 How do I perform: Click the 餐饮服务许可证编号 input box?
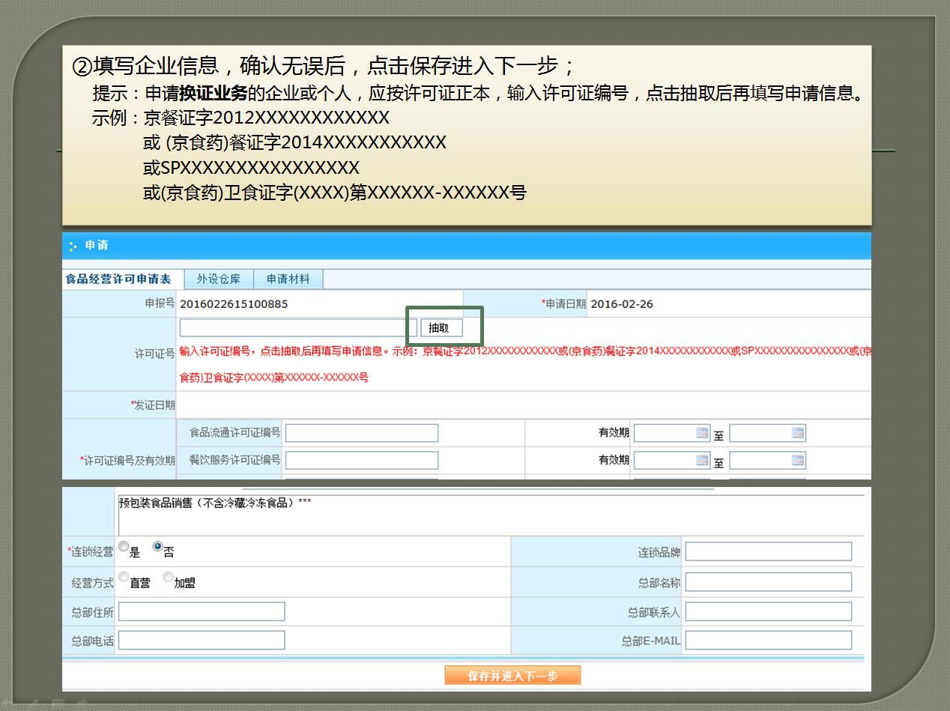pyautogui.click(x=362, y=460)
